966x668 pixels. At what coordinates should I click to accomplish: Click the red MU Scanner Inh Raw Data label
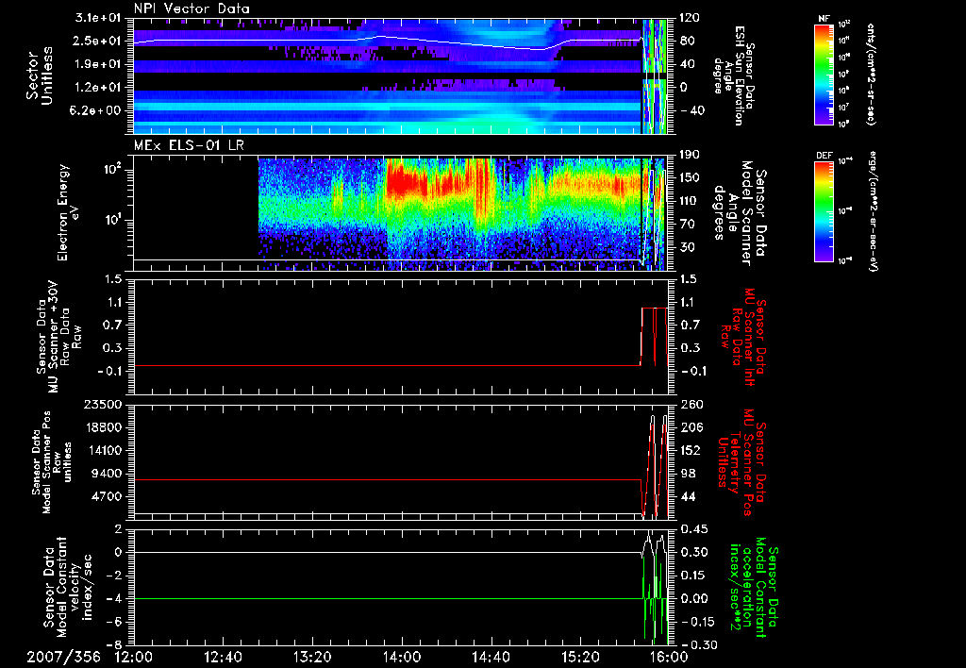tap(743, 336)
